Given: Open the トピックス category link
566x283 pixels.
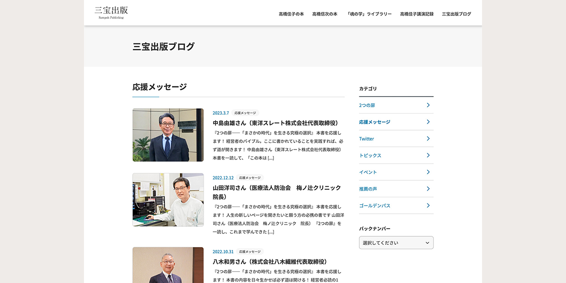Looking at the screenshot, I should pyautogui.click(x=370, y=155).
